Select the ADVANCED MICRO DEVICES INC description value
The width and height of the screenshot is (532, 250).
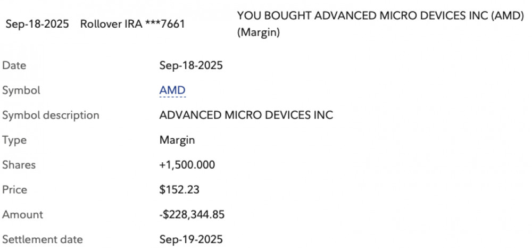point(246,115)
